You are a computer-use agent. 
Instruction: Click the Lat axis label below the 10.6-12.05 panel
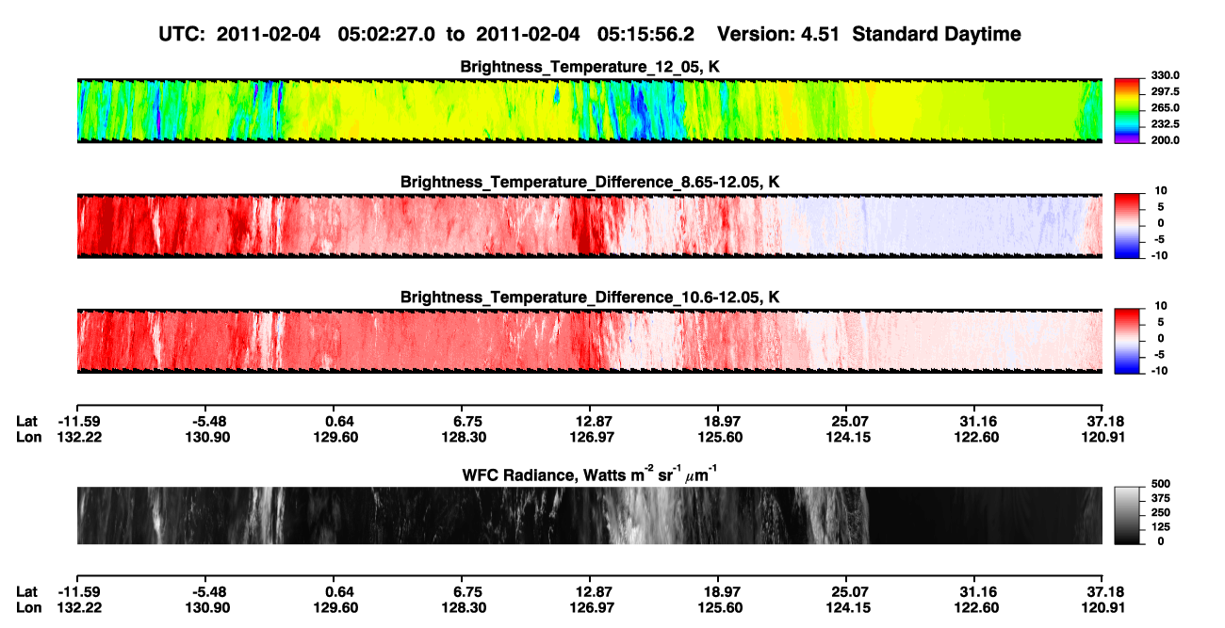(27, 420)
